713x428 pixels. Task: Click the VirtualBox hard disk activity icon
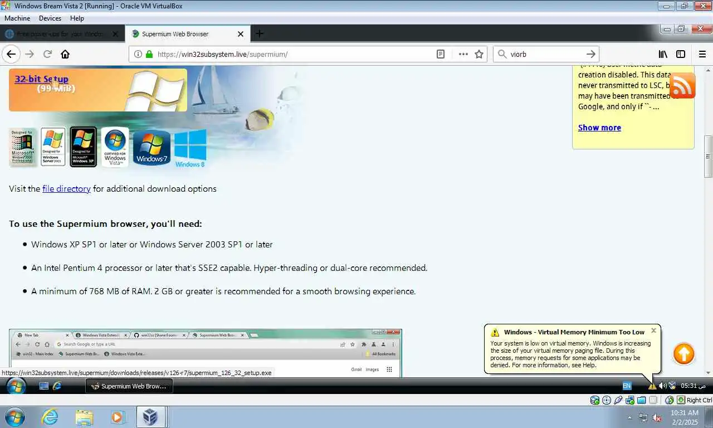coord(595,400)
